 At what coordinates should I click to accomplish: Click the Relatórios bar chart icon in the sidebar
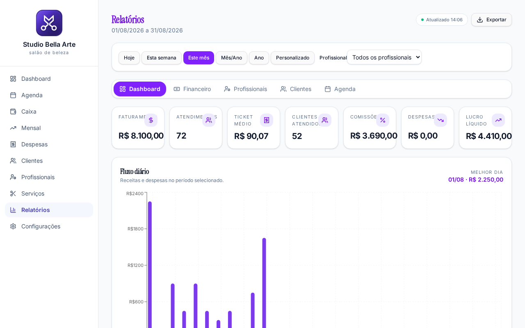[x=13, y=210]
